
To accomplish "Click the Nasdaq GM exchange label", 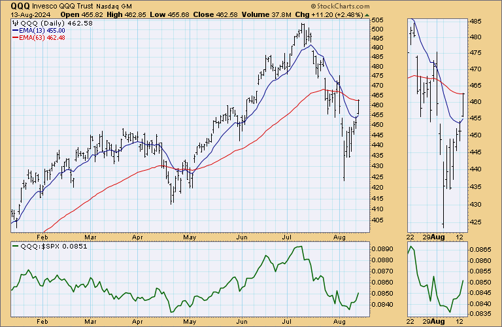I will click(114, 7).
